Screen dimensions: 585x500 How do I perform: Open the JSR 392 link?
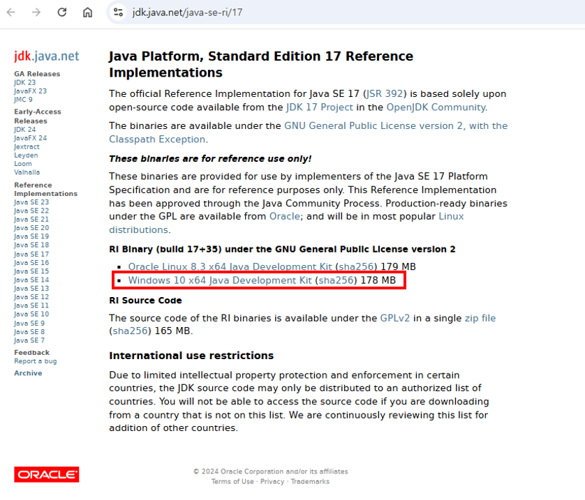pyautogui.click(x=385, y=93)
